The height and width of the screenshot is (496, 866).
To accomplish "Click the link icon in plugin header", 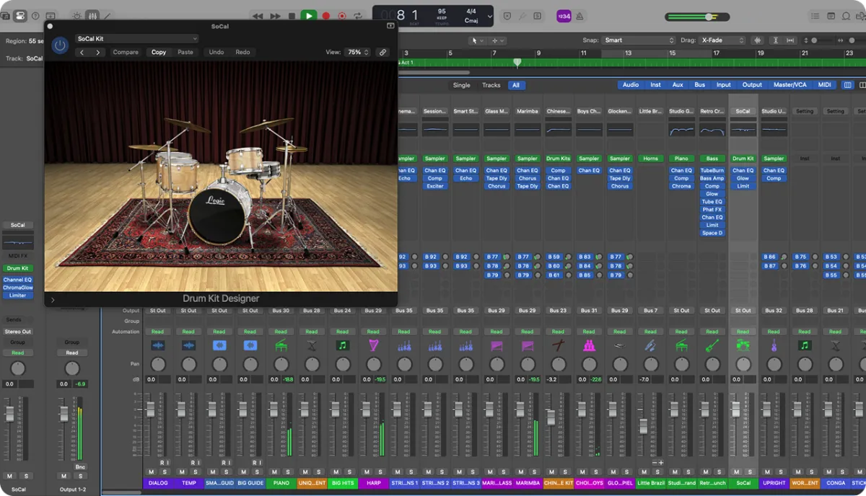I will click(382, 53).
